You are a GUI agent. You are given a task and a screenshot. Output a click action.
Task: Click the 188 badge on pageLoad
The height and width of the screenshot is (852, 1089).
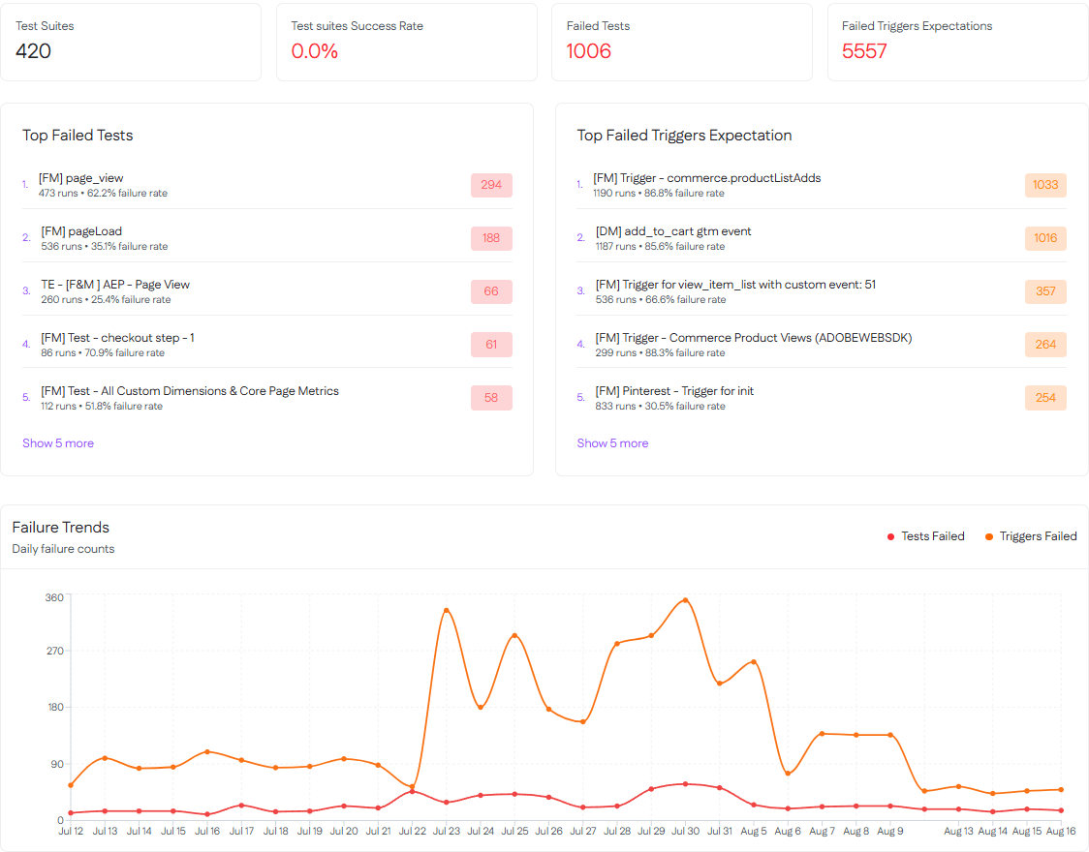[491, 238]
